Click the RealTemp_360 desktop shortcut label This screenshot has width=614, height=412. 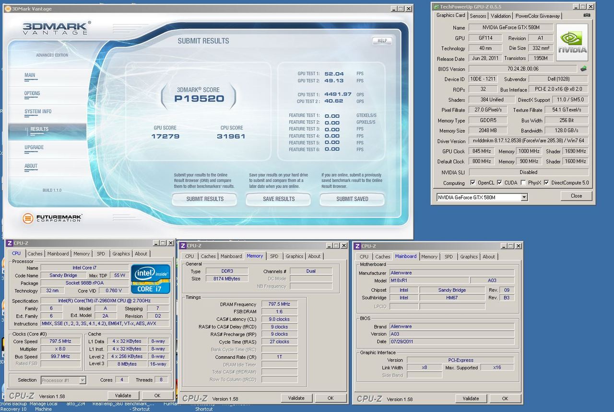pyautogui.click(x=107, y=403)
